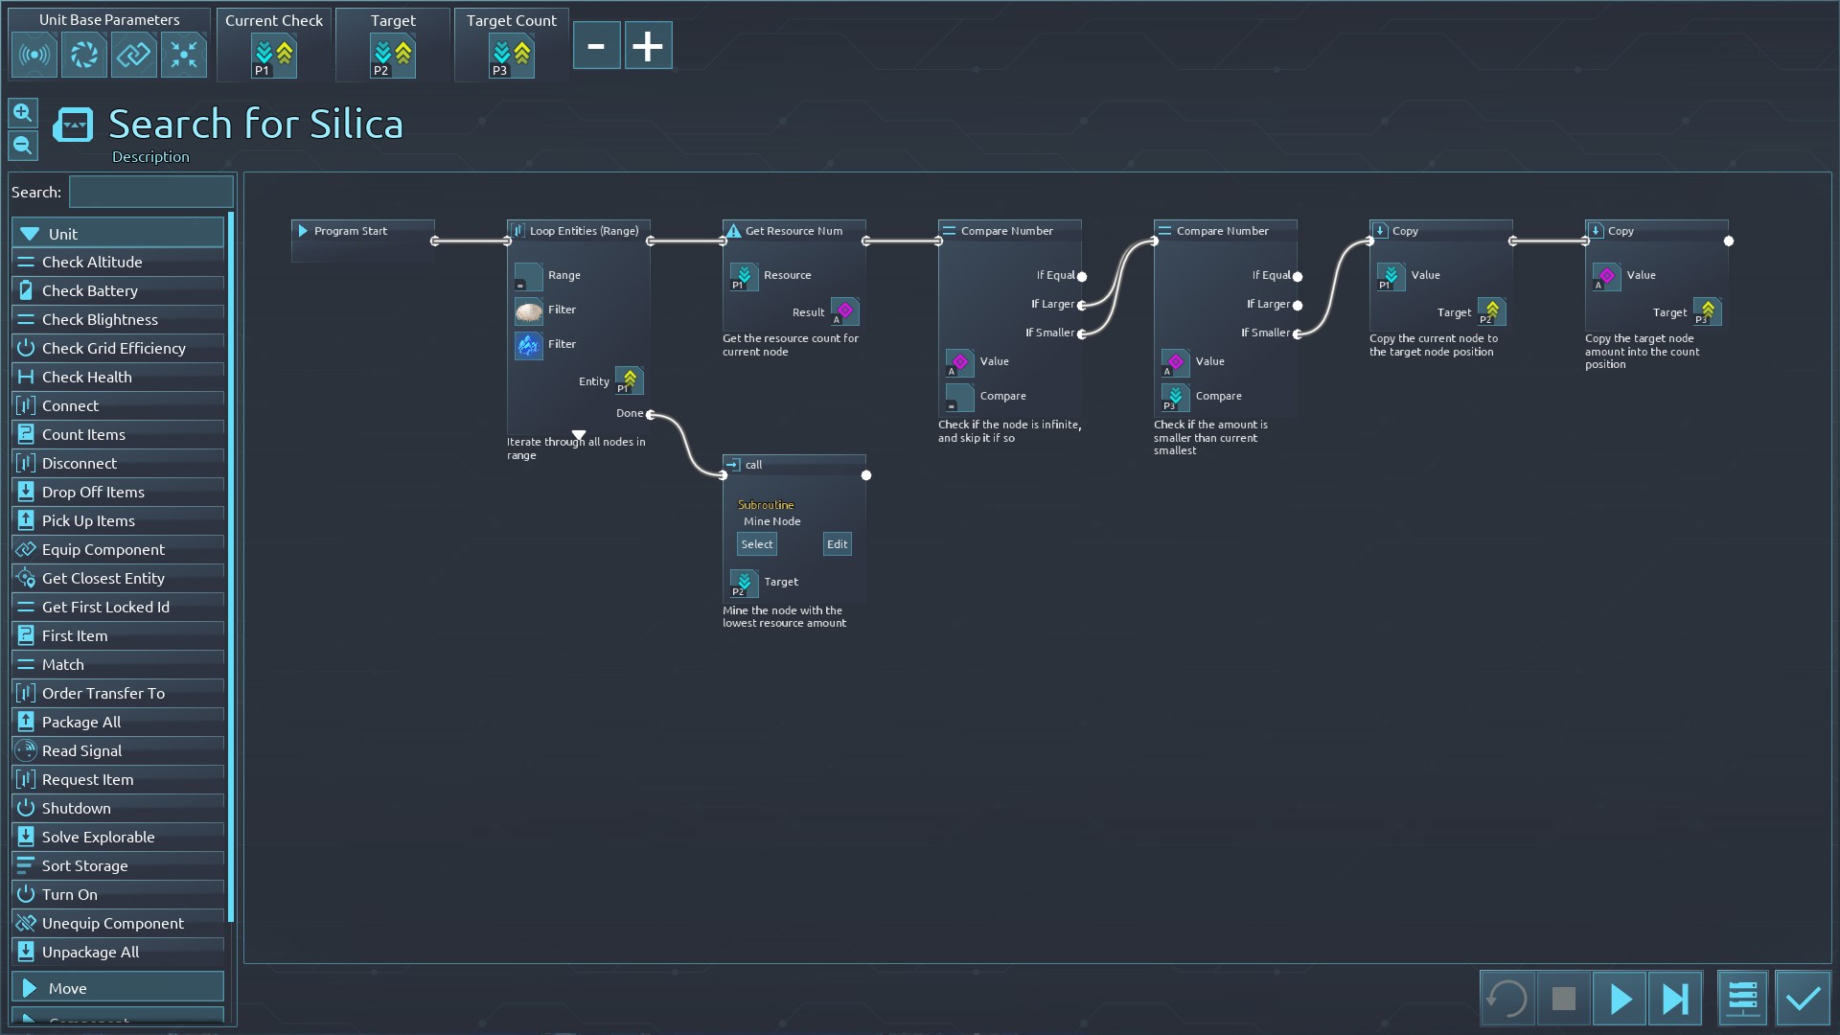The image size is (1840, 1035).
Task: Click the Select button in call node
Action: coord(756,544)
